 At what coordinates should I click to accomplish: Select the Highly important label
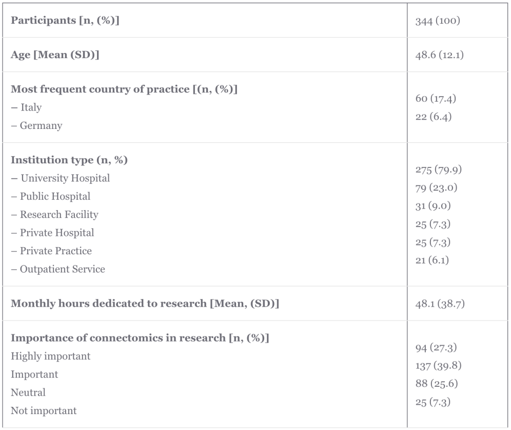pos(50,356)
